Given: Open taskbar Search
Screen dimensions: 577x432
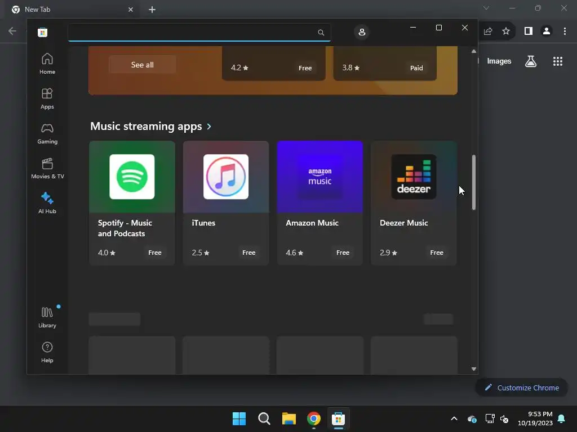Looking at the screenshot, I should [264, 418].
